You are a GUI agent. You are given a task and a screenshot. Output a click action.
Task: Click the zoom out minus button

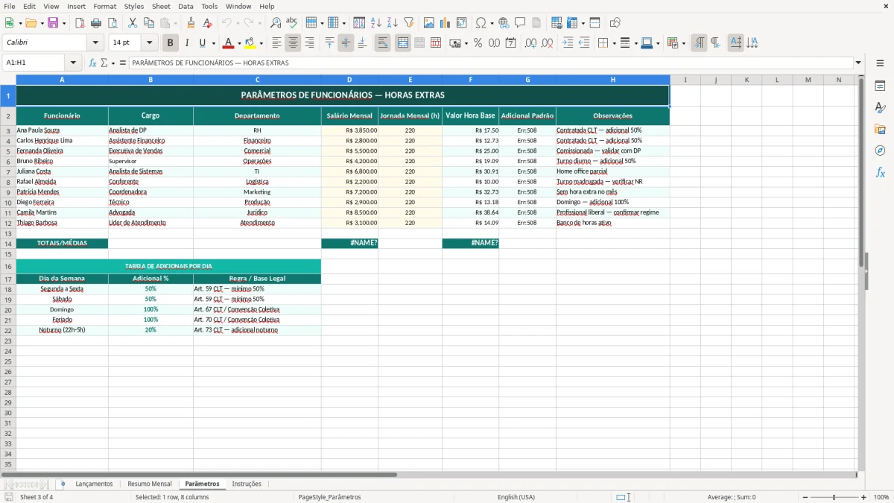click(x=804, y=497)
